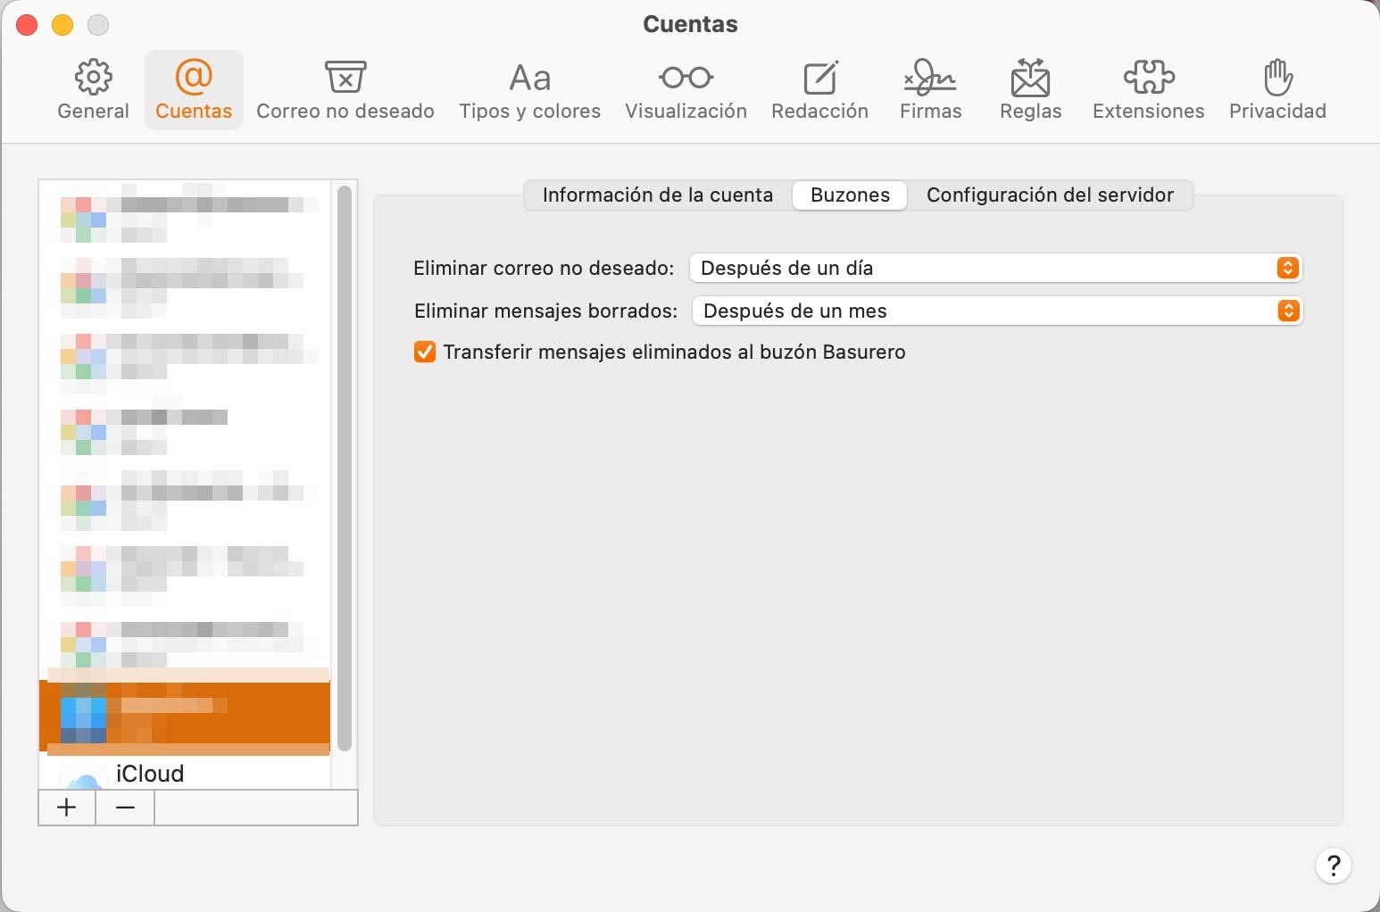The width and height of the screenshot is (1380, 912).
Task: Open the Visualización settings
Action: pyautogui.click(x=686, y=87)
